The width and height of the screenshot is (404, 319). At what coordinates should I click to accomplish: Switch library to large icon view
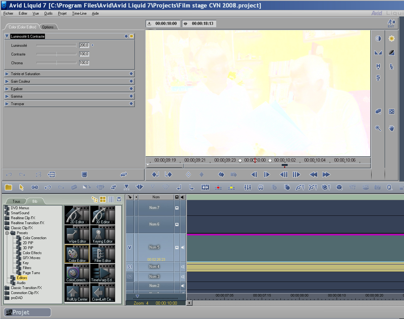coord(103,199)
